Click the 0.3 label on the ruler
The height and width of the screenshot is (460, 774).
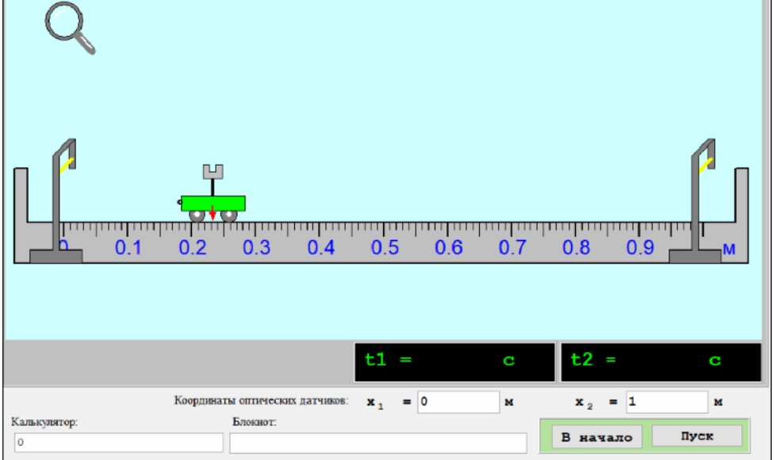coord(257,247)
